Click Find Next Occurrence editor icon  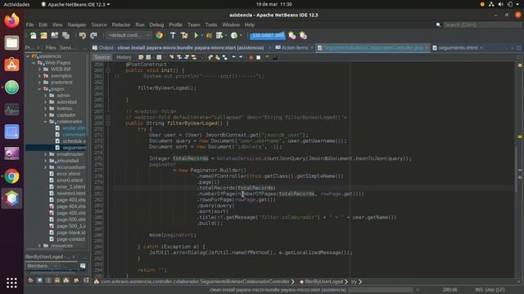(x=187, y=57)
